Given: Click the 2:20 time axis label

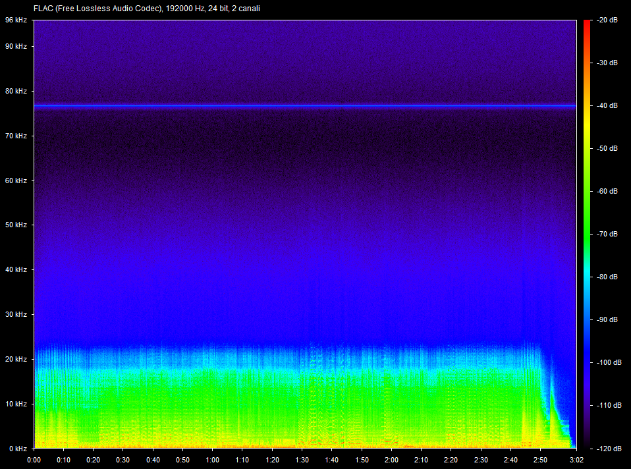Looking at the screenshot, I should click(x=451, y=460).
